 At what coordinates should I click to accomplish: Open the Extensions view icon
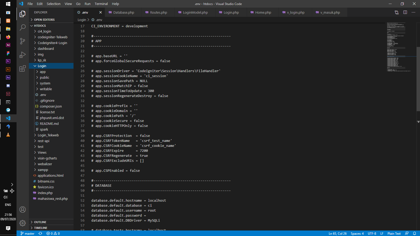tap(23, 68)
